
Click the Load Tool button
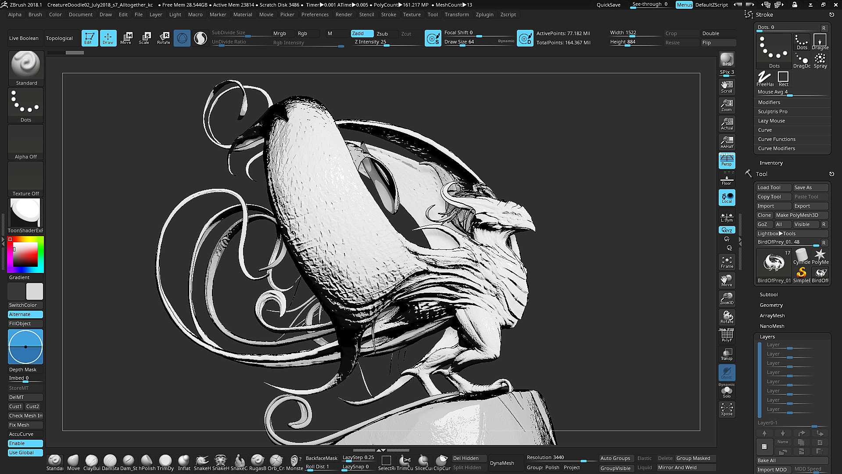[774, 187]
